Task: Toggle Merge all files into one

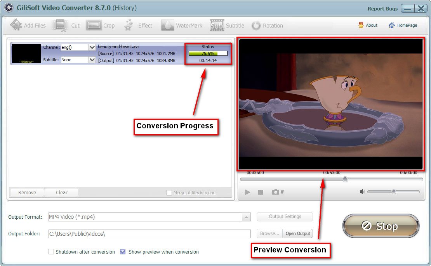Action: pos(169,193)
